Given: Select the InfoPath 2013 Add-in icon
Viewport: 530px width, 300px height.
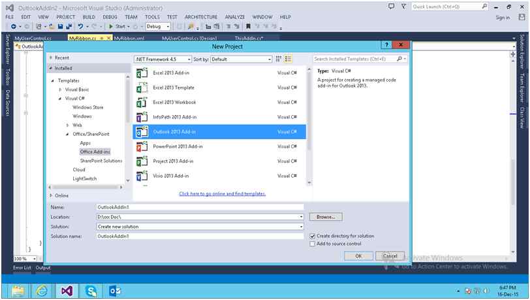Looking at the screenshot, I should coord(142,117).
